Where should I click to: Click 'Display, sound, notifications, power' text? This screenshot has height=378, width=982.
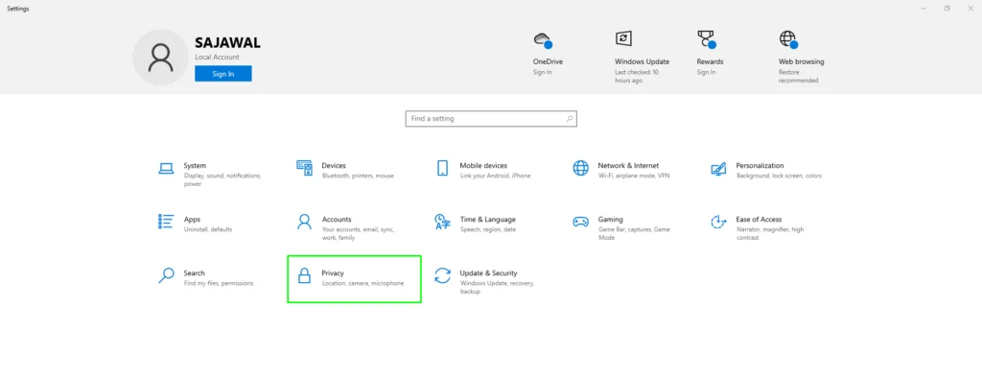click(x=222, y=180)
